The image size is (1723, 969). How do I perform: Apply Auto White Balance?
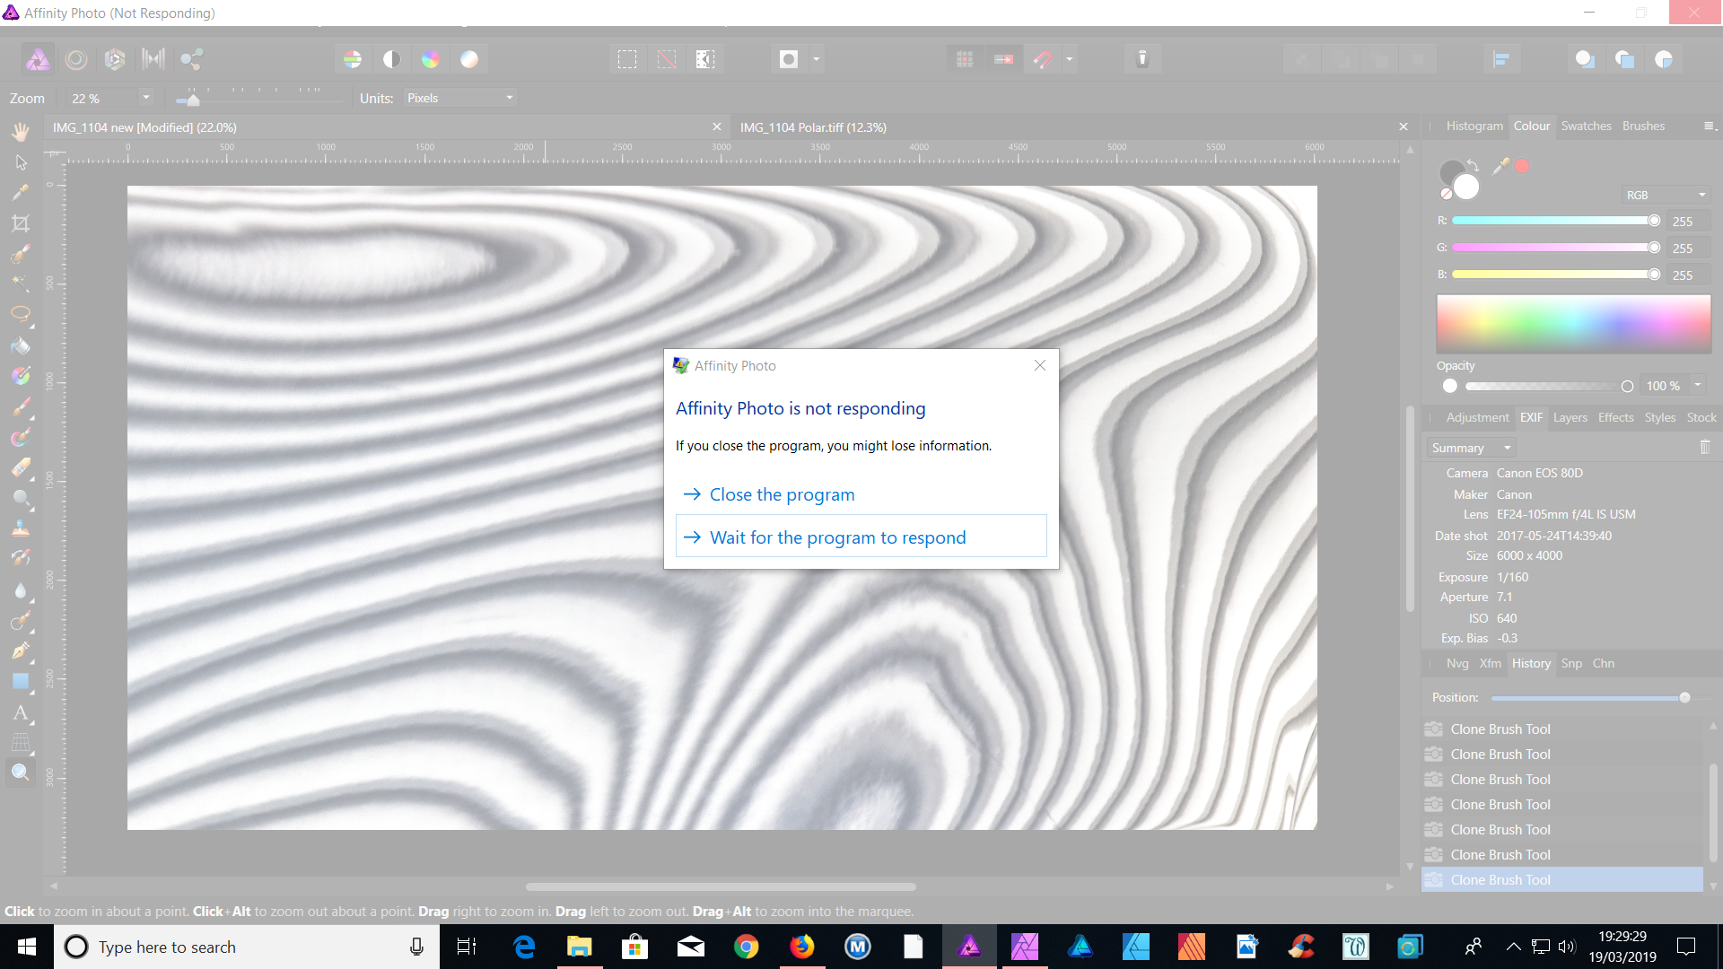[x=469, y=59]
